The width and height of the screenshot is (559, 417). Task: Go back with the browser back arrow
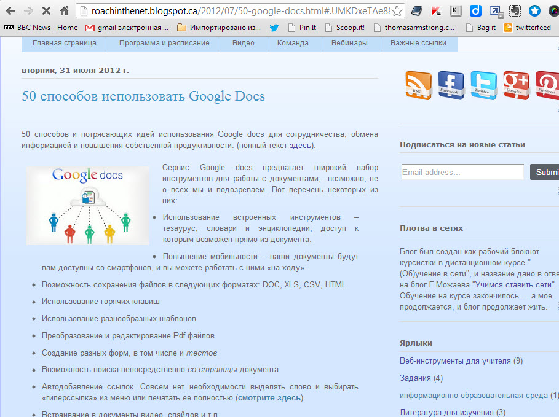point(10,11)
